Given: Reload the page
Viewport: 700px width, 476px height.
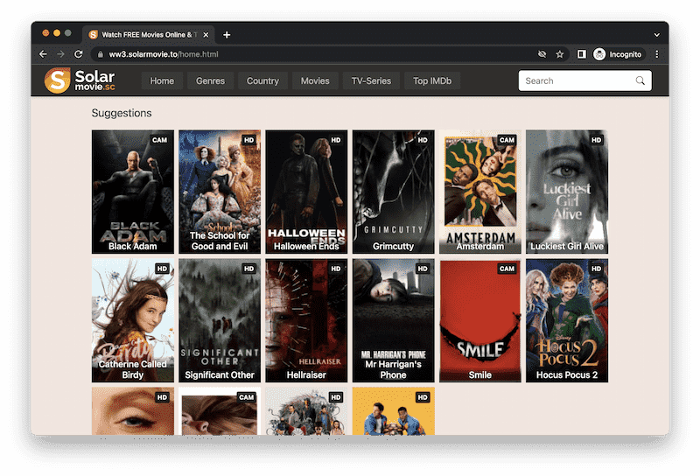Looking at the screenshot, I should pyautogui.click(x=79, y=54).
